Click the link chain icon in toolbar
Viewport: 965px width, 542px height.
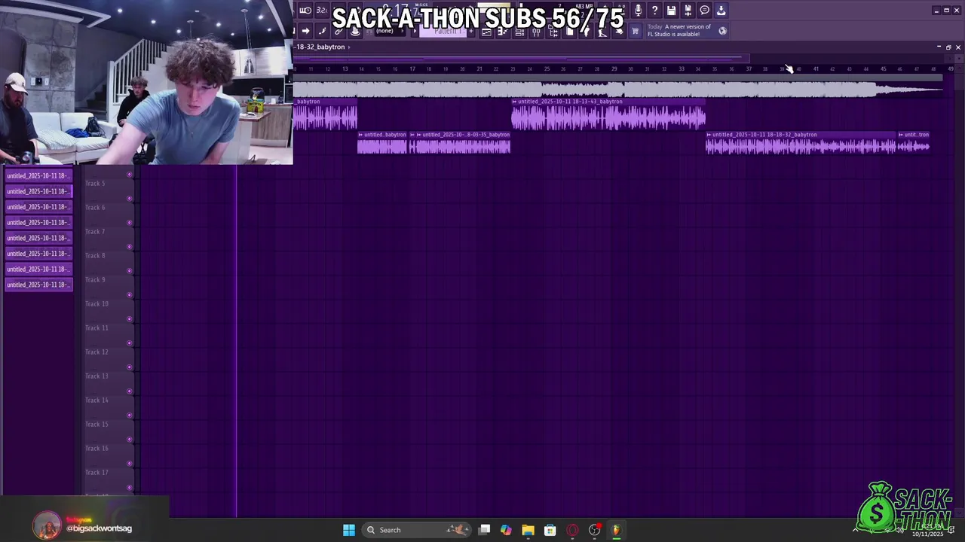tap(339, 31)
